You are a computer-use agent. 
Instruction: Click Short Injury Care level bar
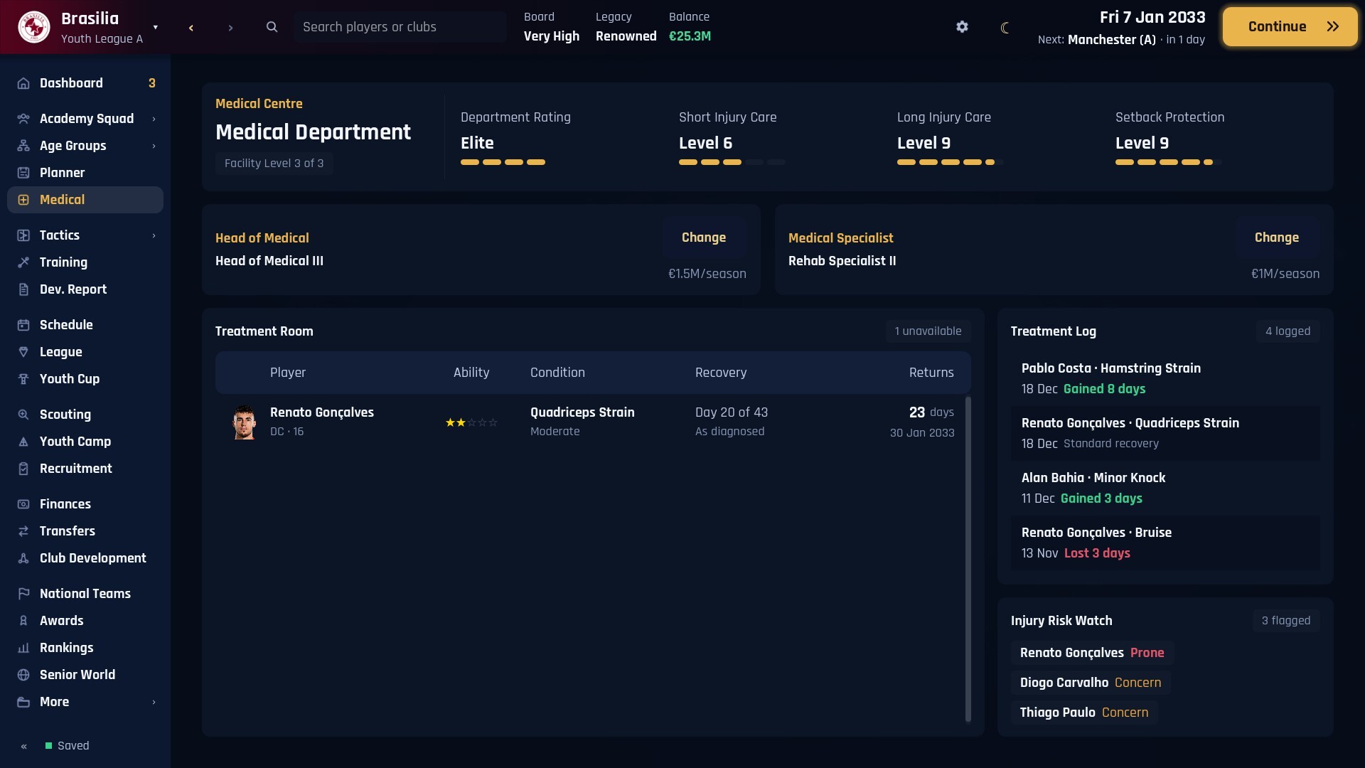pyautogui.click(x=732, y=162)
